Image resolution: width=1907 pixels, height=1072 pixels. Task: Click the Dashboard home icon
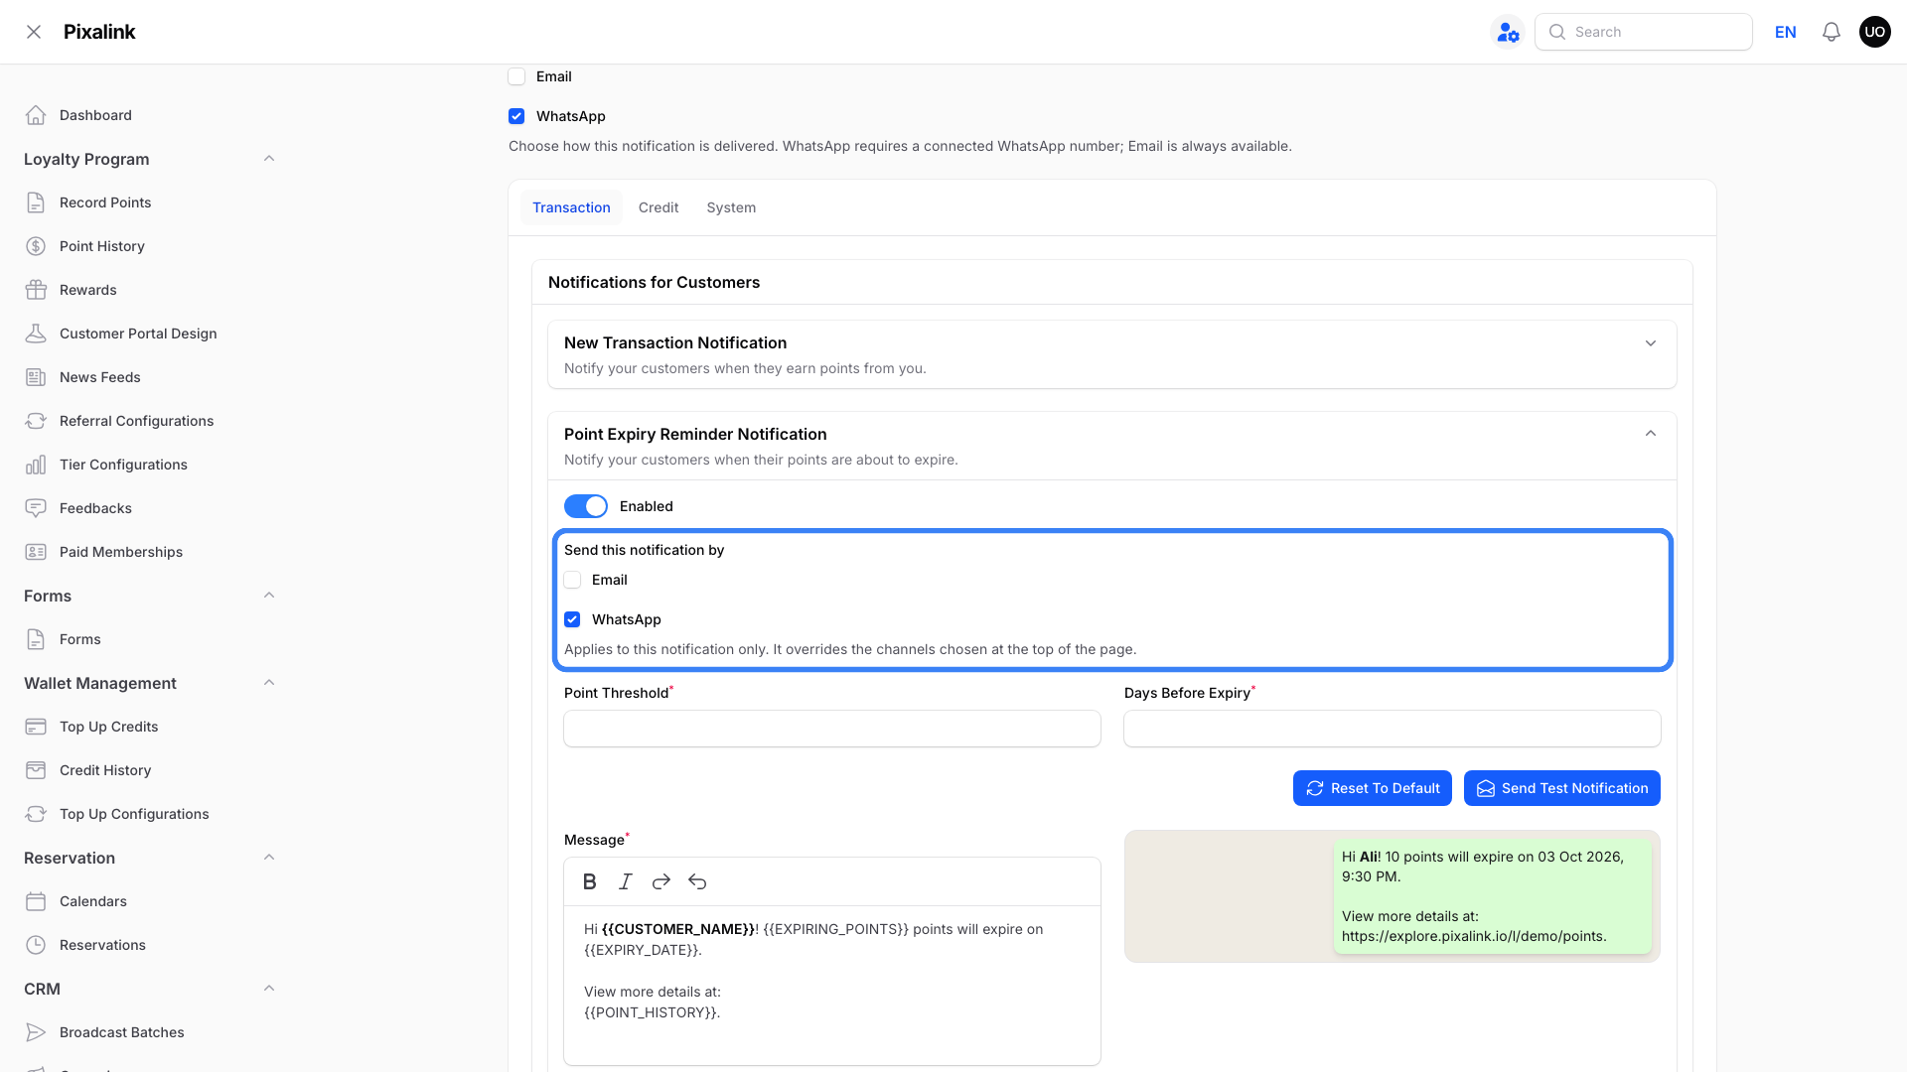pos(36,115)
